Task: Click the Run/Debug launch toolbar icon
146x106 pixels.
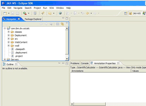Action: pos(25,13)
